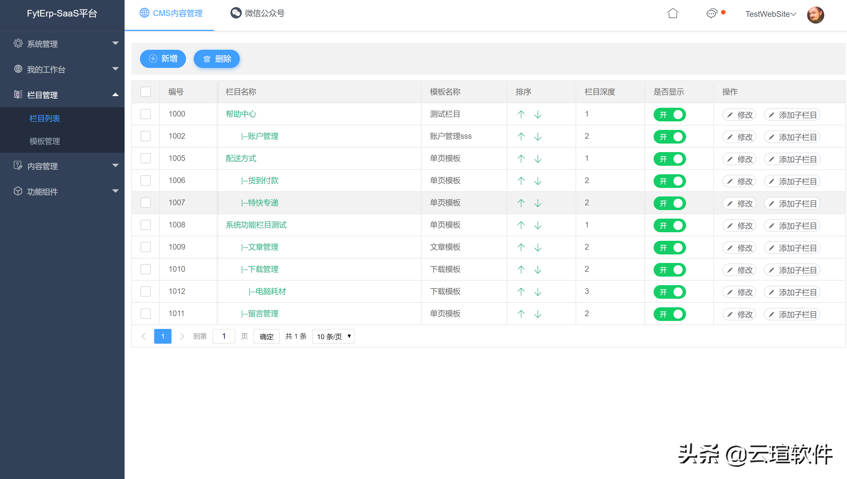Check the row 1012 checkbox

(145, 291)
